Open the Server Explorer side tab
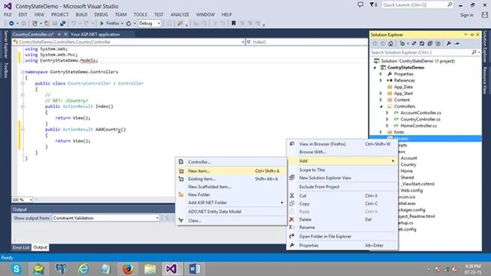The height and width of the screenshot is (276, 491). pos(5,44)
